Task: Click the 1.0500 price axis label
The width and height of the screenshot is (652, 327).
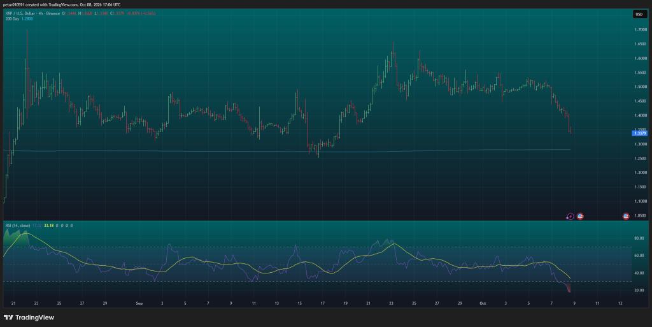Action: pos(641,216)
